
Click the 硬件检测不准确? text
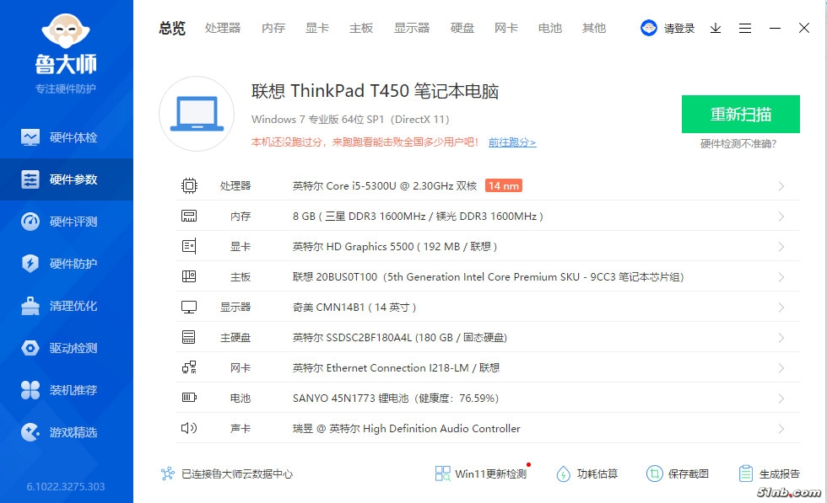pyautogui.click(x=738, y=144)
